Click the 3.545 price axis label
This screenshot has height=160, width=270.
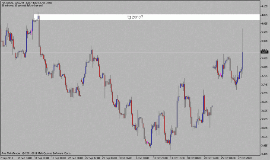click(264, 128)
